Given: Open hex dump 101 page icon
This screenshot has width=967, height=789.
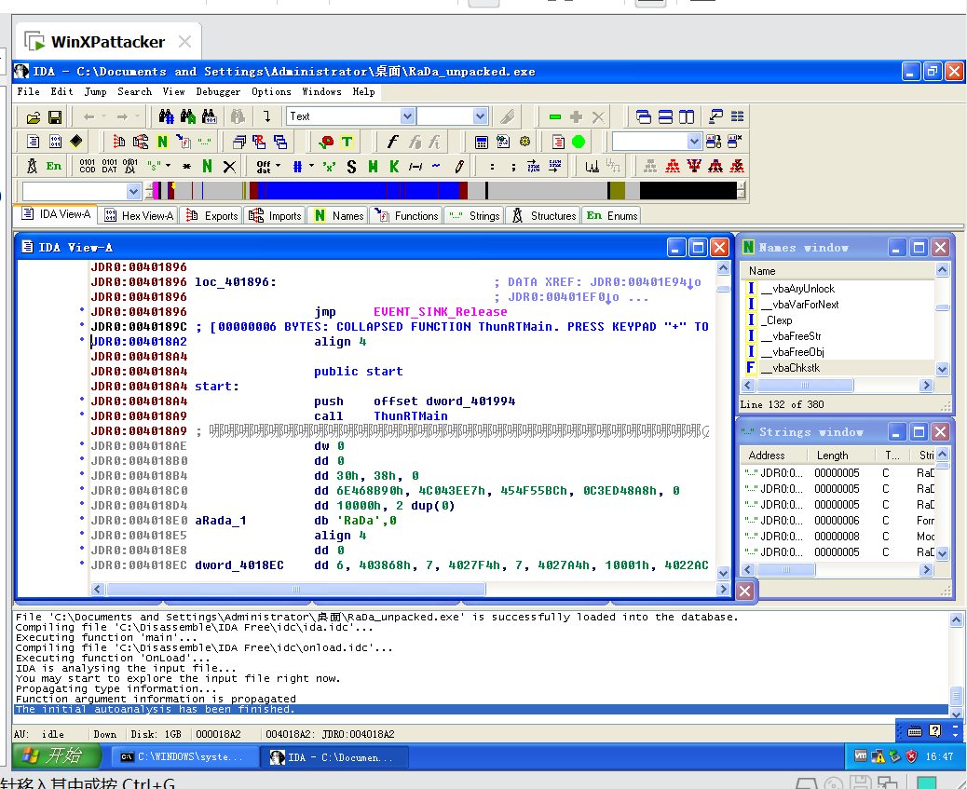Looking at the screenshot, I should (x=56, y=142).
